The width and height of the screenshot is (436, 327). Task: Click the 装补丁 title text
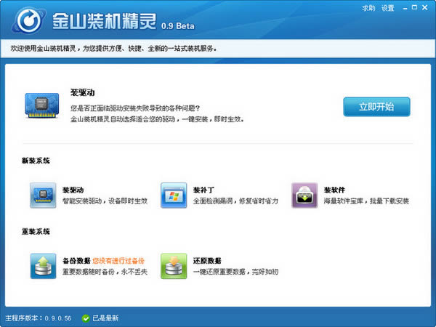(x=203, y=190)
